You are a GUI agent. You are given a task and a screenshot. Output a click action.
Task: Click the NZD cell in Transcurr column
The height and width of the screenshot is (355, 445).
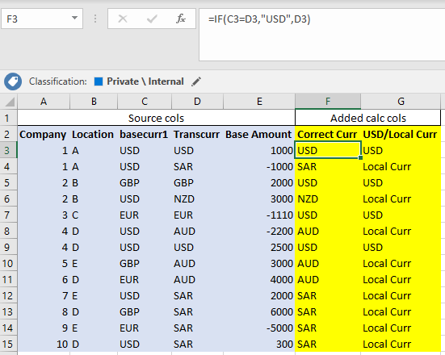pos(197,198)
